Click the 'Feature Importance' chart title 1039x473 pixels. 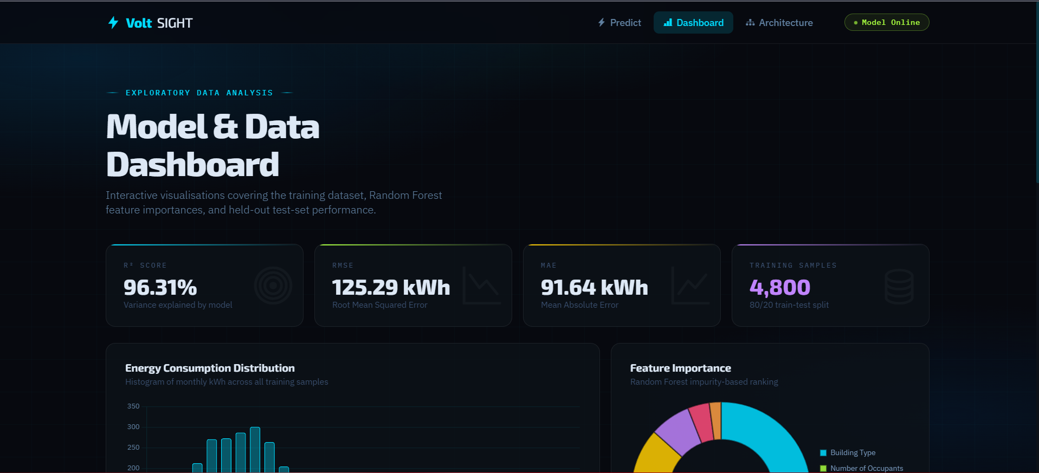pyautogui.click(x=680, y=368)
